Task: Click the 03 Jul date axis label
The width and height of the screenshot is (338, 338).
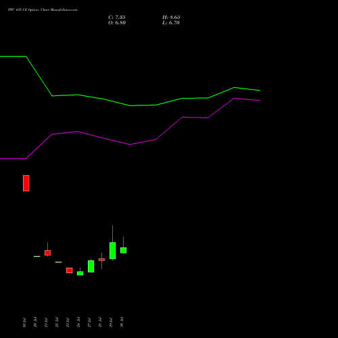Action: tap(24, 322)
